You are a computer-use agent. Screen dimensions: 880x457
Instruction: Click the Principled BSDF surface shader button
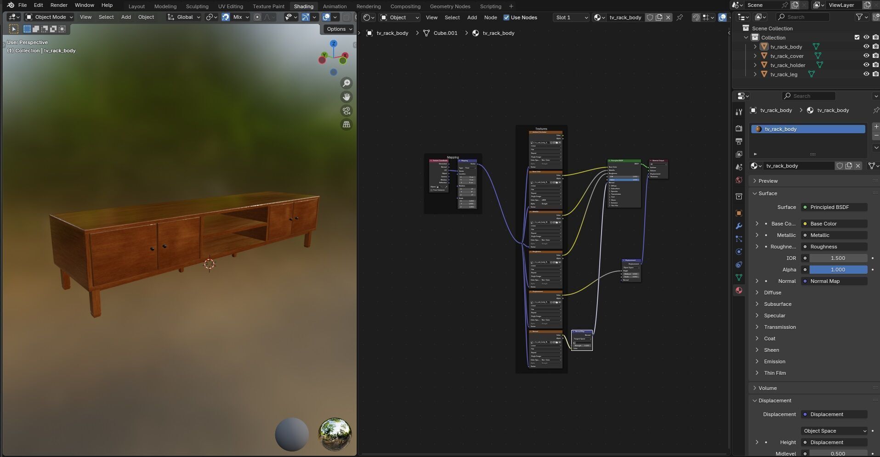click(x=835, y=207)
